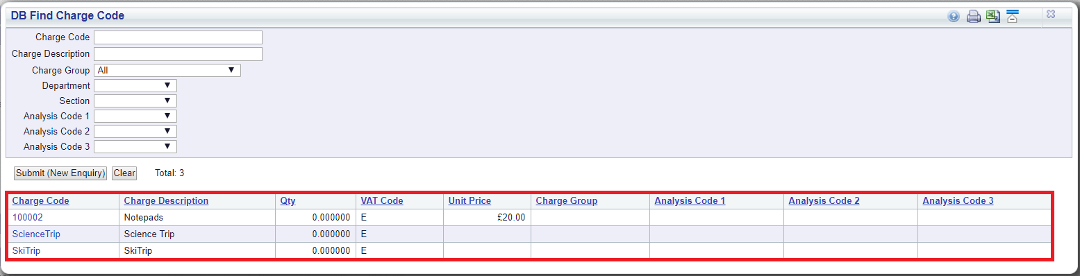Click the SkiTrip description cell
The image size is (1080, 276).
click(197, 250)
